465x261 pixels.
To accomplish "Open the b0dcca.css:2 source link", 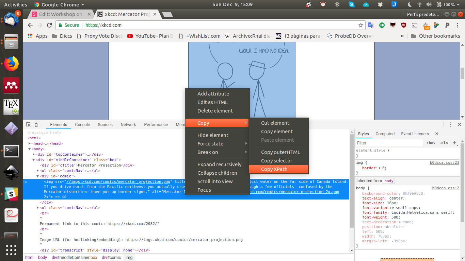I will [x=446, y=188].
